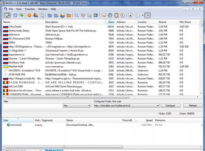This screenshot has width=205, height=151.
Task: Open the Help menu
Action: pos(53,9)
